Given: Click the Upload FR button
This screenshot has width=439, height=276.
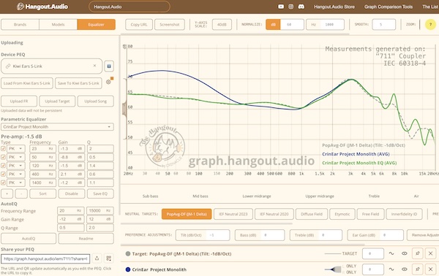Looking at the screenshot, I should pos(19,101).
